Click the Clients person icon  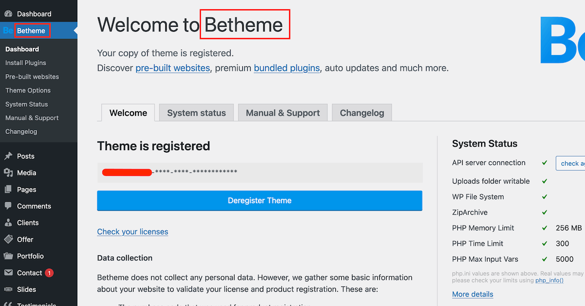point(8,223)
